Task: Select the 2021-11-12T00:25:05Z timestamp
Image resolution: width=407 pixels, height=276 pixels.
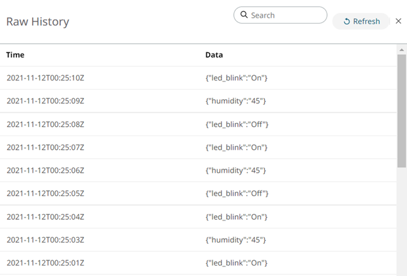Action: pos(45,194)
